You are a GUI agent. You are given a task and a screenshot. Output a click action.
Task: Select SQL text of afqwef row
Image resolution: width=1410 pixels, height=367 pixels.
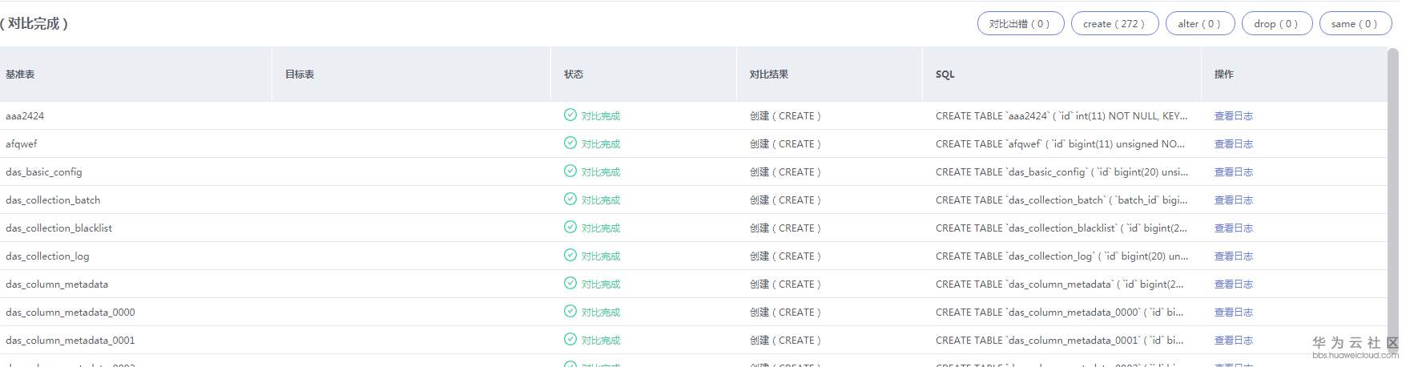pos(1060,144)
